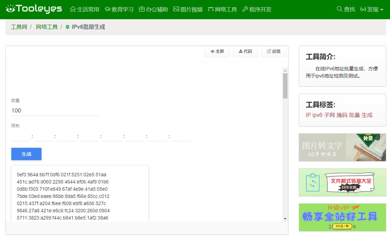Click the 批量 tag link

click(x=354, y=115)
